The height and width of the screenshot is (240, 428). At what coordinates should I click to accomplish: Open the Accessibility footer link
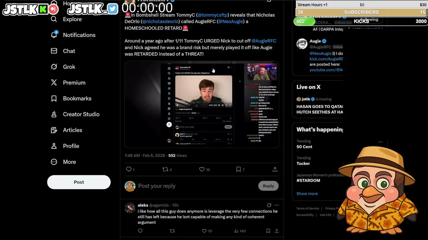tap(305, 215)
